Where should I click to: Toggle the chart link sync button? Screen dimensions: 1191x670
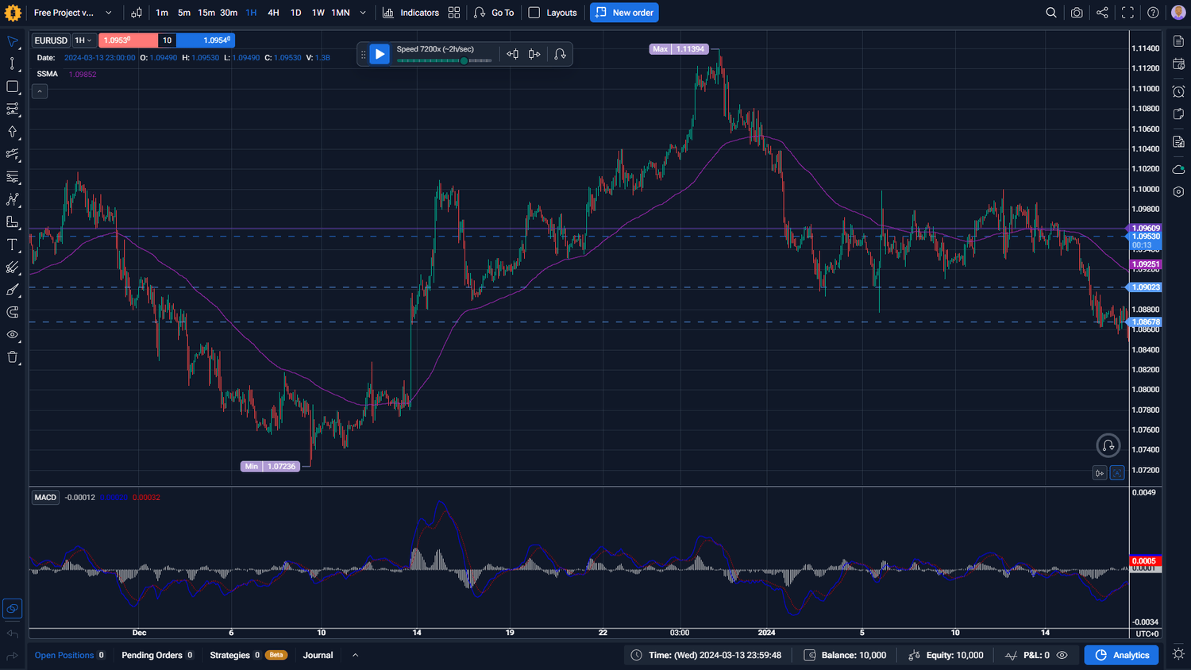click(x=13, y=609)
